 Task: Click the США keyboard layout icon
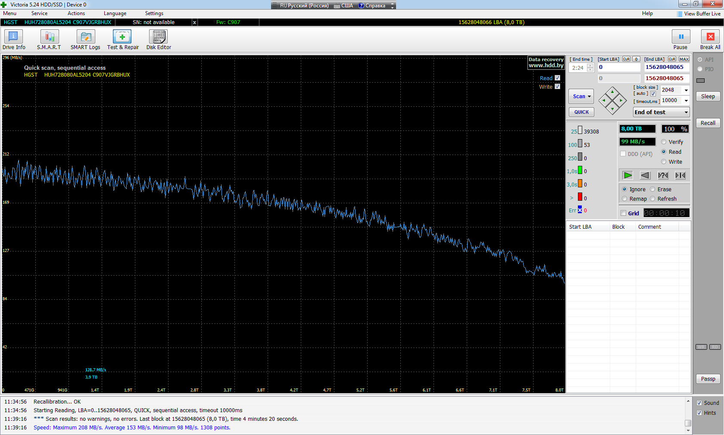click(x=337, y=6)
